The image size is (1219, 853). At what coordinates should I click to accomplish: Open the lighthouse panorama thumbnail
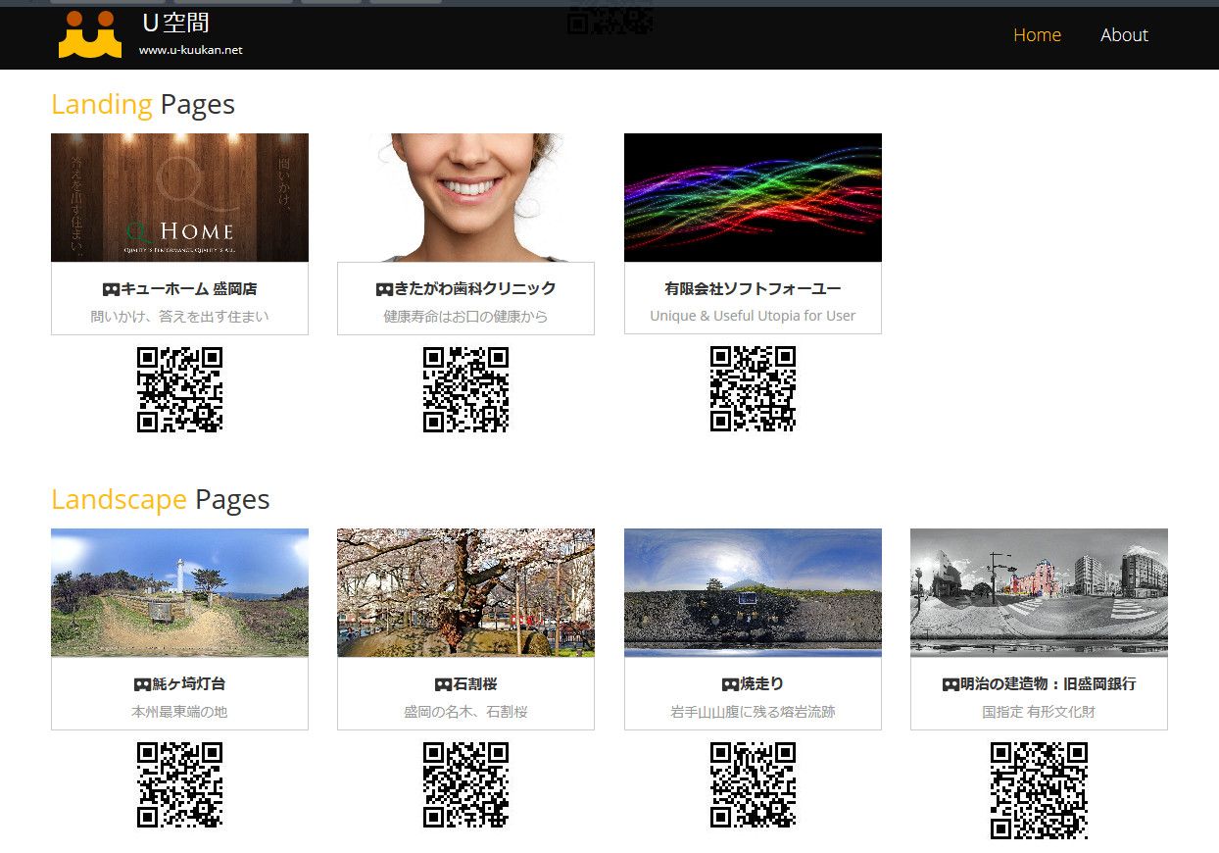[179, 592]
